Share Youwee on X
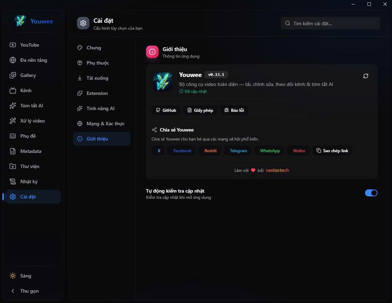Viewport: 392px width, 303px height. pyautogui.click(x=159, y=151)
